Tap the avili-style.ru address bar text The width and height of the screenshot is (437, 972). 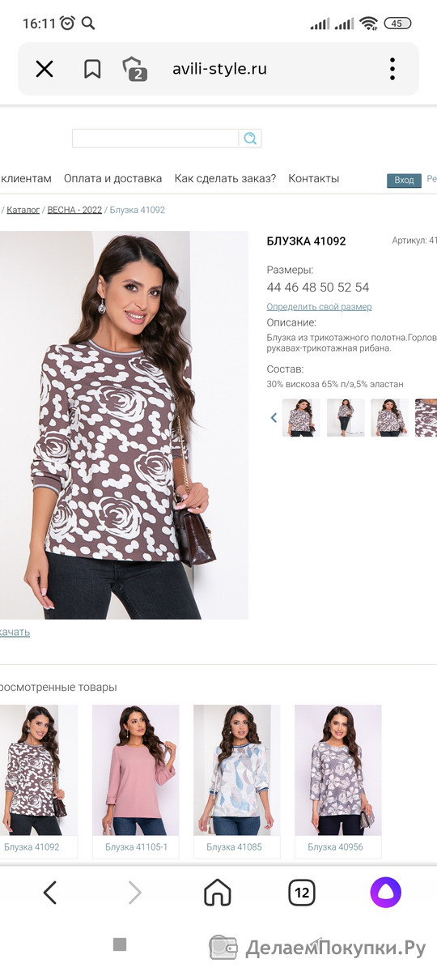click(x=219, y=69)
